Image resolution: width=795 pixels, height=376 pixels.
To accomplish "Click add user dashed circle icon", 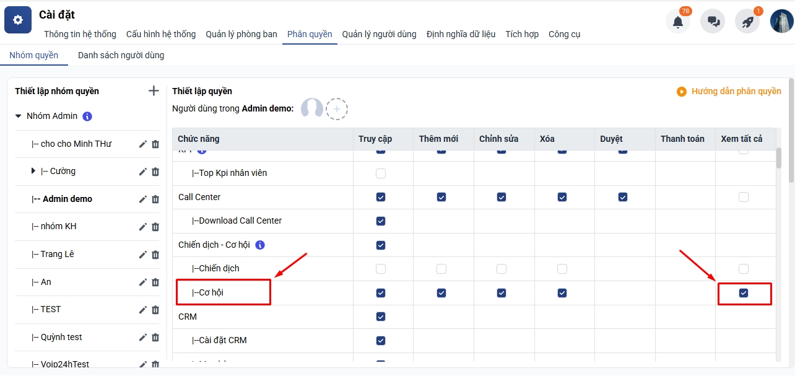I will pos(337,109).
